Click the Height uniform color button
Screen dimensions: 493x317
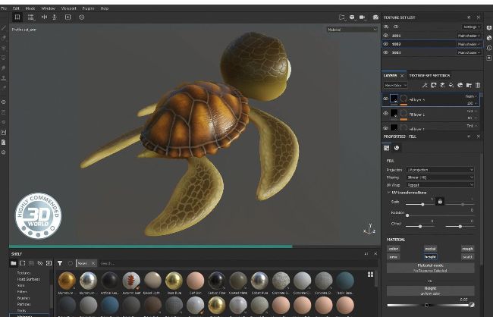430,290
